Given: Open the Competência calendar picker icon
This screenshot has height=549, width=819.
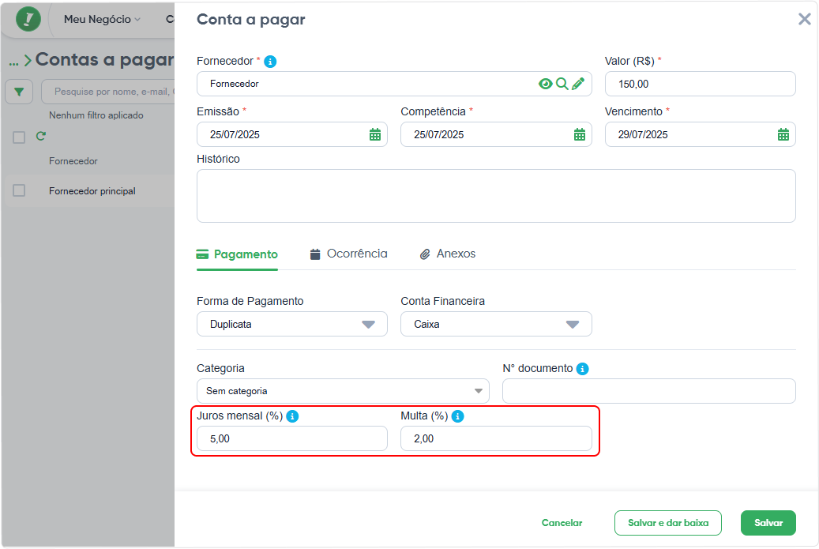Looking at the screenshot, I should pos(579,134).
